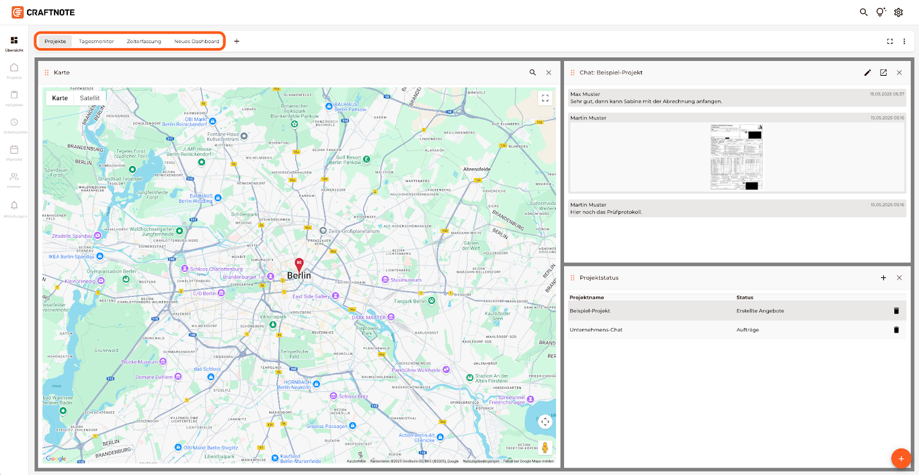Viewport: 919px width, 475px height.
Task: Delete the Unternehmens-Chat status row
Action: point(896,330)
